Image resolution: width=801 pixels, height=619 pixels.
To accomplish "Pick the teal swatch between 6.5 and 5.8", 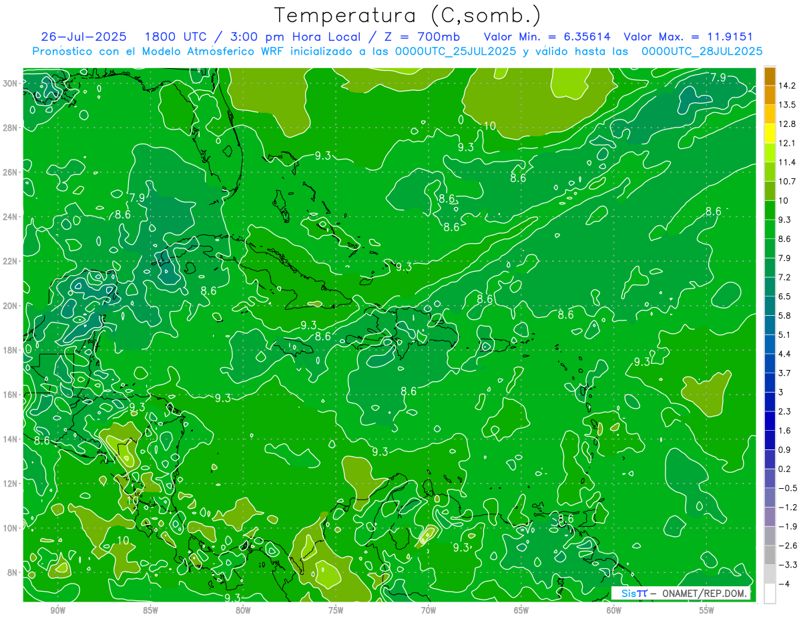I will click(x=770, y=306).
